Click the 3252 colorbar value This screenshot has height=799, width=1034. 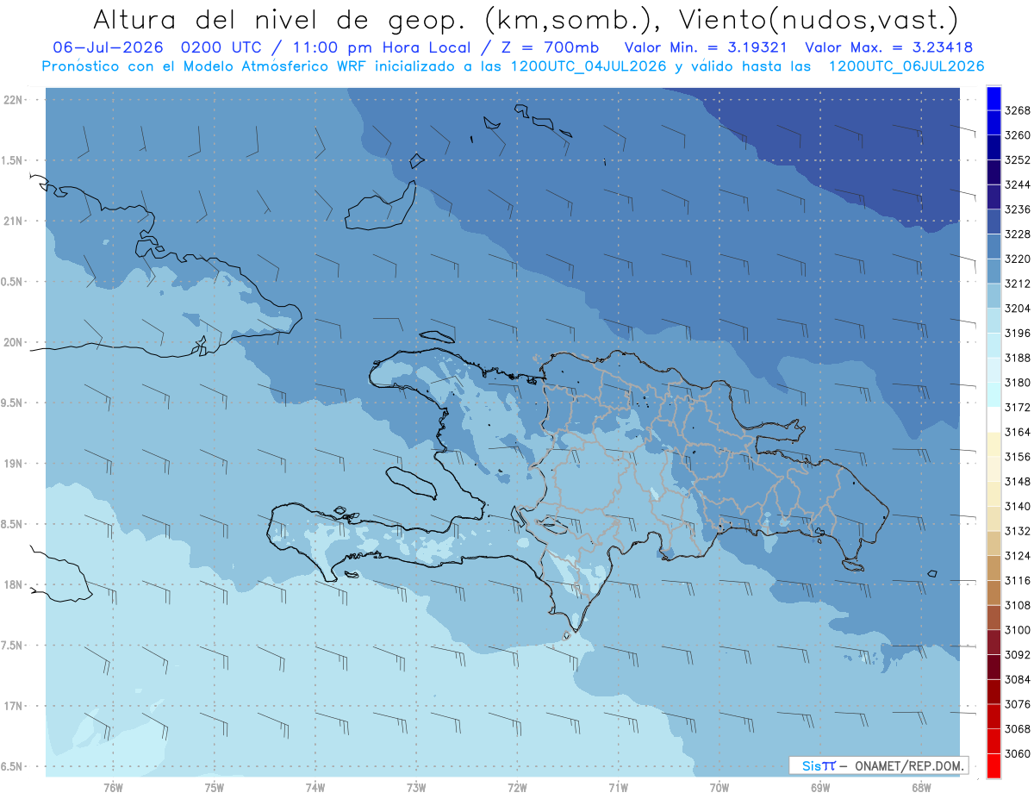click(x=1018, y=160)
